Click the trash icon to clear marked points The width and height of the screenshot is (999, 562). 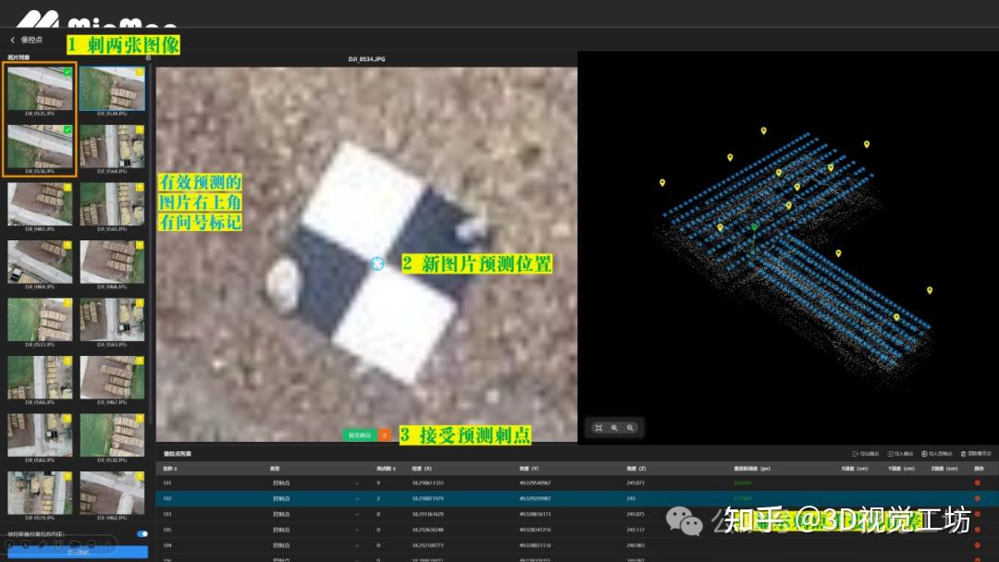tap(964, 453)
